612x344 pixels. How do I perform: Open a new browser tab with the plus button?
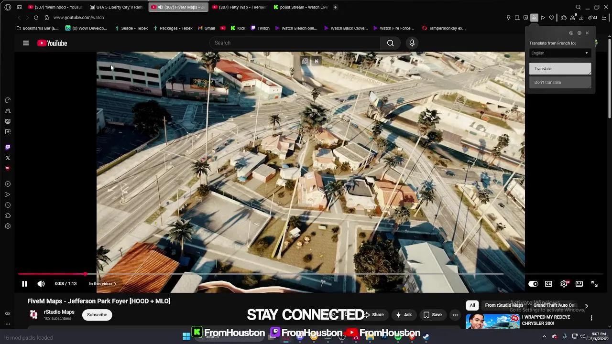pyautogui.click(x=335, y=7)
